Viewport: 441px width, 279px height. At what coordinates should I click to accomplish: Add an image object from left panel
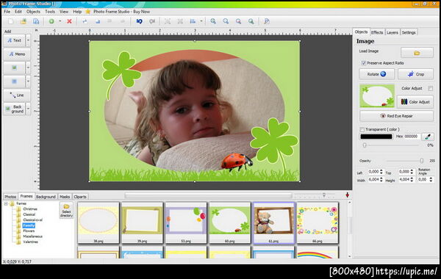click(x=14, y=68)
